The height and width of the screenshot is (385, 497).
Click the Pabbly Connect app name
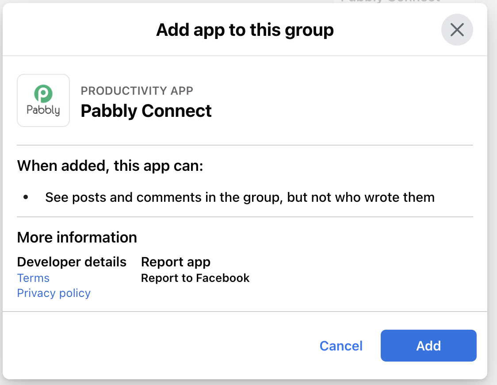point(146,111)
